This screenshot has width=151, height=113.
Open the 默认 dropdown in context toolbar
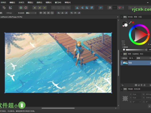31,13
